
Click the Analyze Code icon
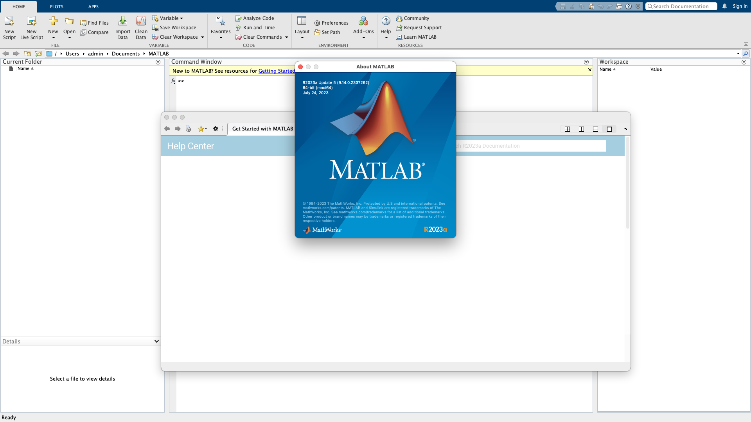238,18
